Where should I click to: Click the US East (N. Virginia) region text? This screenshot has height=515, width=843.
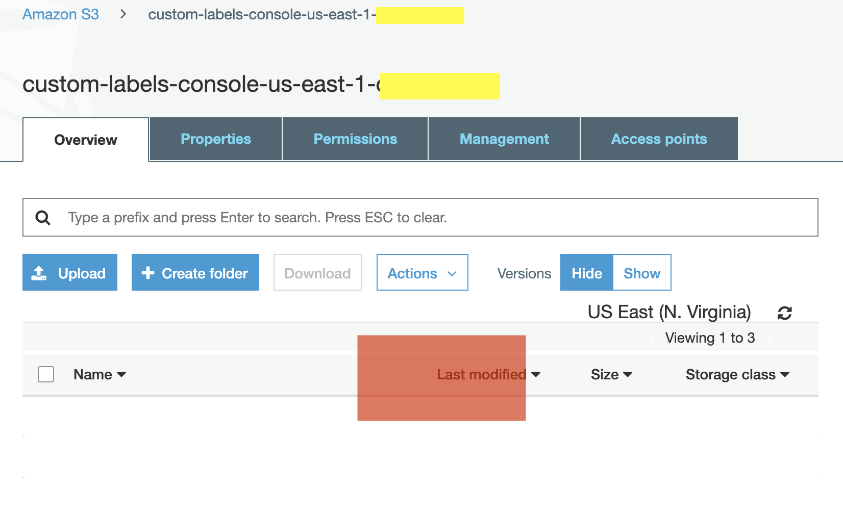tap(669, 312)
